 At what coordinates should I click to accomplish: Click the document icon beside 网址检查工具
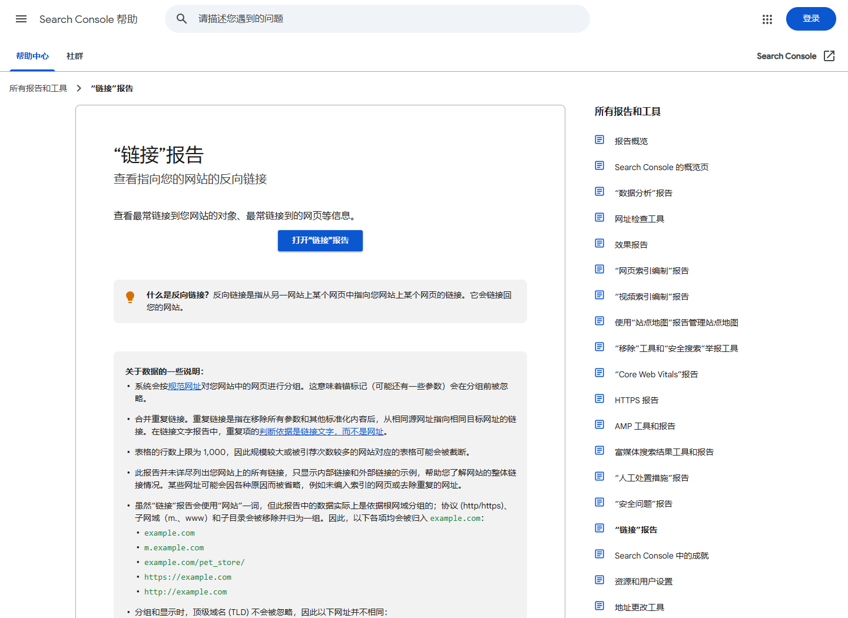599,217
